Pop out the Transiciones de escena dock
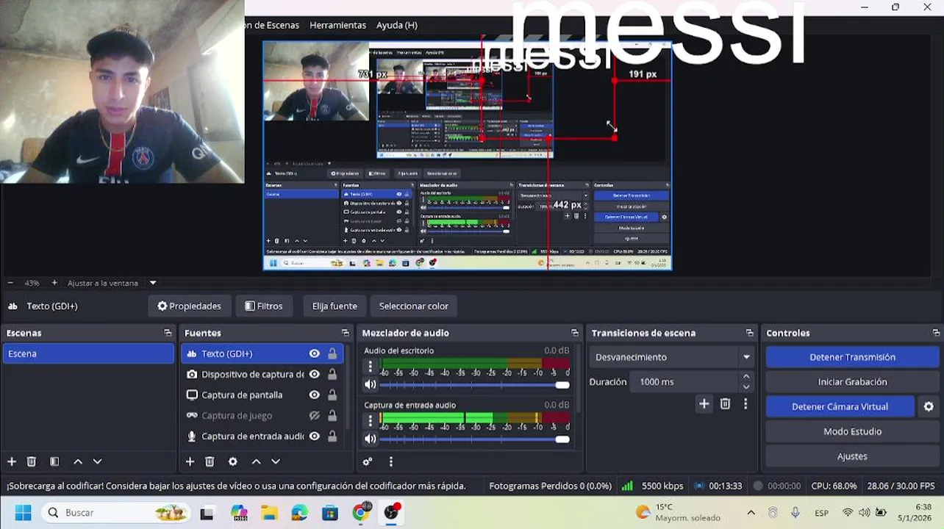Viewport: 944px width, 529px height. click(750, 333)
